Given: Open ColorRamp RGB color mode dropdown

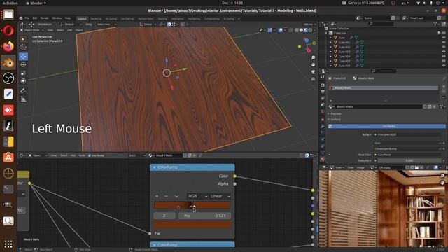Looking at the screenshot, I should tap(197, 196).
